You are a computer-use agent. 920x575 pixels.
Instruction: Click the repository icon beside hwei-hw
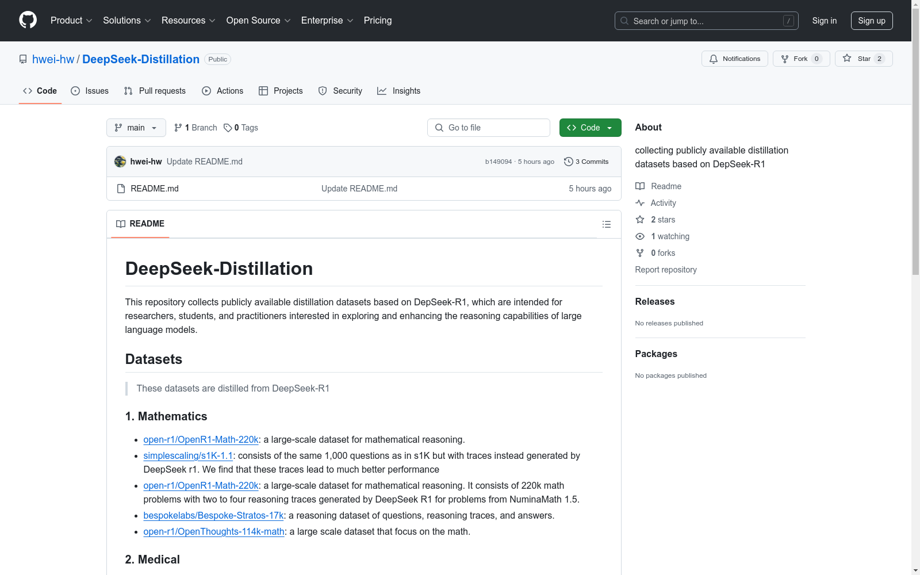(23, 59)
